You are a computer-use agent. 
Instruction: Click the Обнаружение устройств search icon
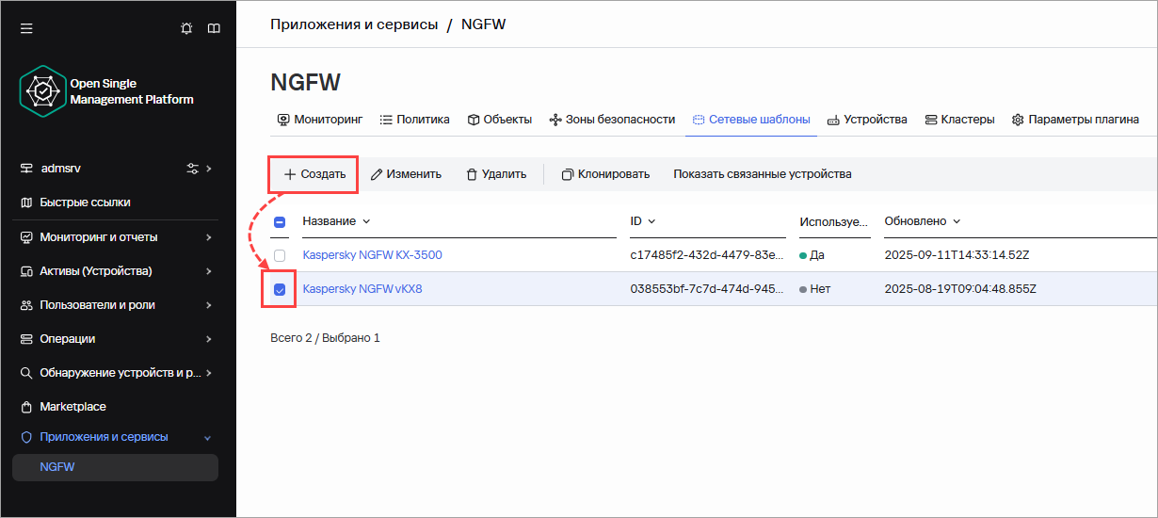point(26,373)
